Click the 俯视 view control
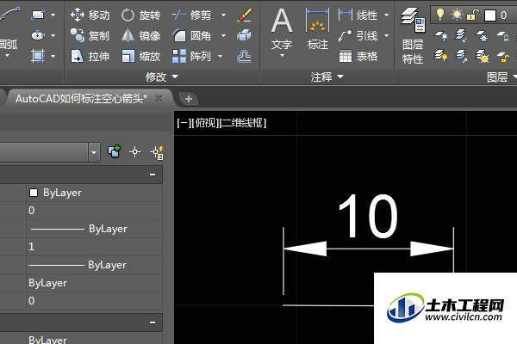 click(204, 123)
